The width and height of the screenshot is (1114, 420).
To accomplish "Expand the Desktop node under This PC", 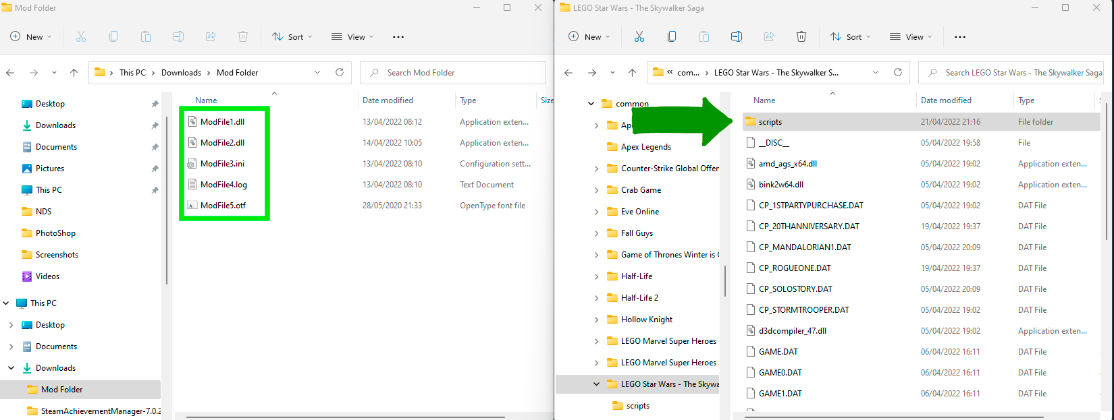I will point(11,325).
